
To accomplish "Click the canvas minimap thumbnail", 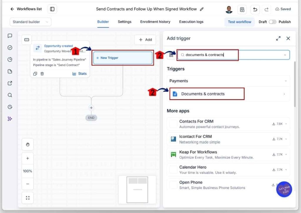I will (x=137, y=189).
